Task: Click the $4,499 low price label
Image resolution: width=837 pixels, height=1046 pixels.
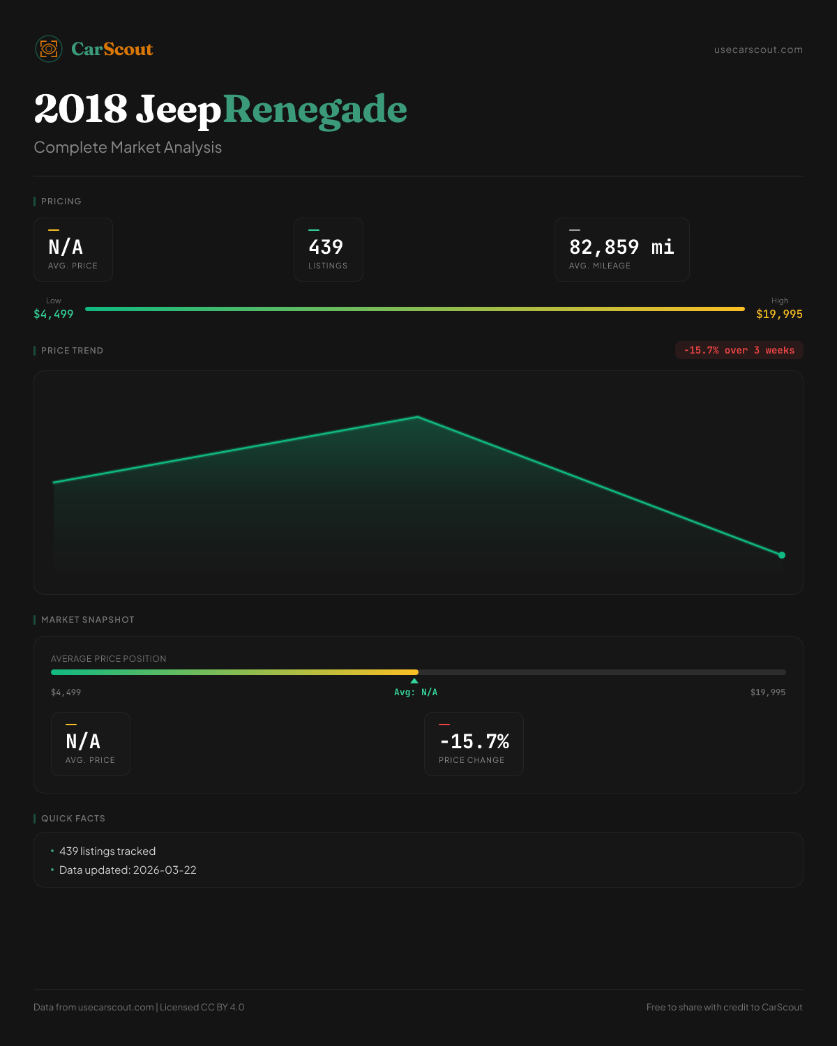Action: (54, 314)
